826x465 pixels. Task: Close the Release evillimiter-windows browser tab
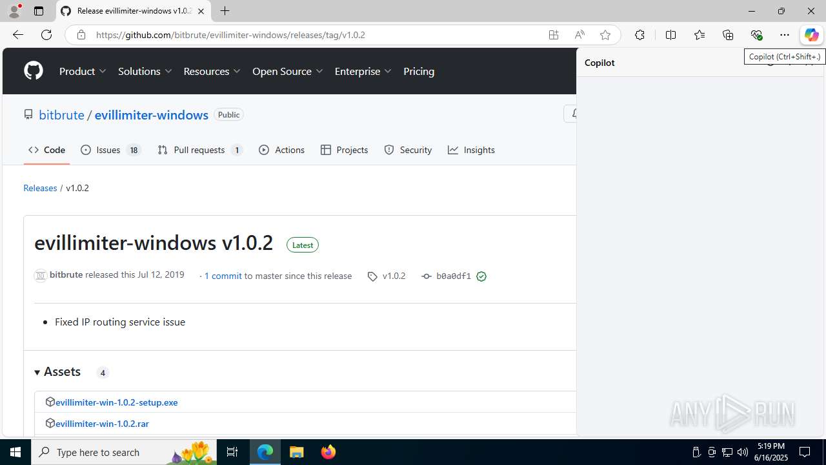201,11
